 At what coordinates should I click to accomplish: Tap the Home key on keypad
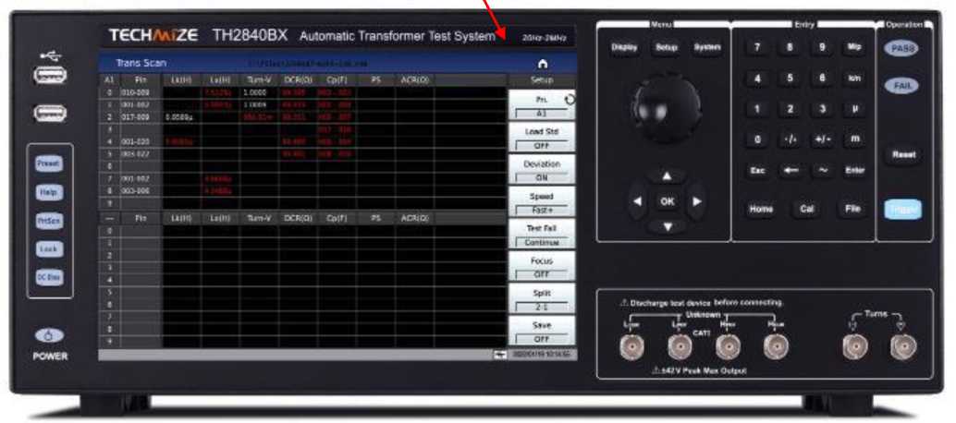pyautogui.click(x=762, y=209)
